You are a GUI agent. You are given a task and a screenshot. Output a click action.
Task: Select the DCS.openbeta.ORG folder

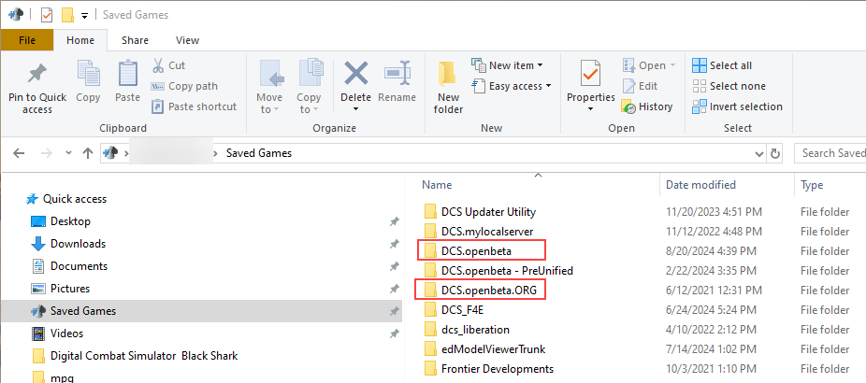[x=481, y=290]
